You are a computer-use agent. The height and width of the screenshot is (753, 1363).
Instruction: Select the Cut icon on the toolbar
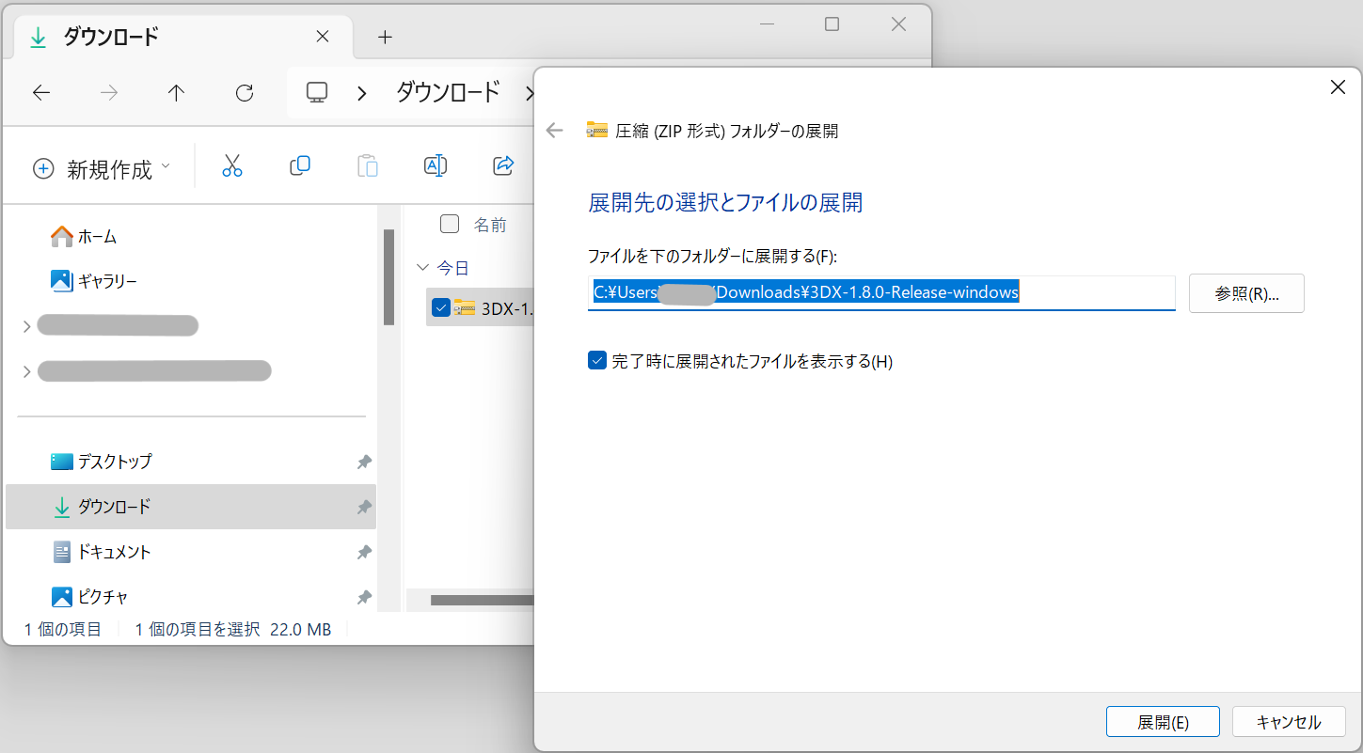coord(232,165)
